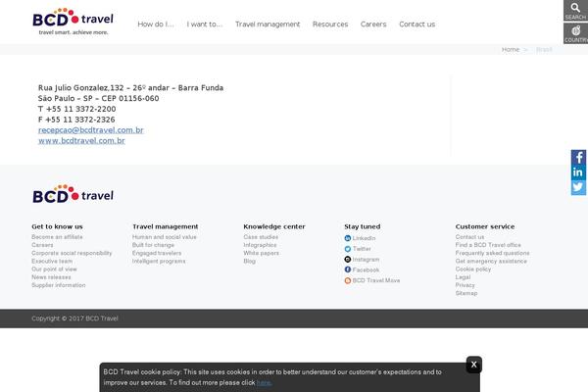Open Become an affiliate footer link

coord(57,237)
